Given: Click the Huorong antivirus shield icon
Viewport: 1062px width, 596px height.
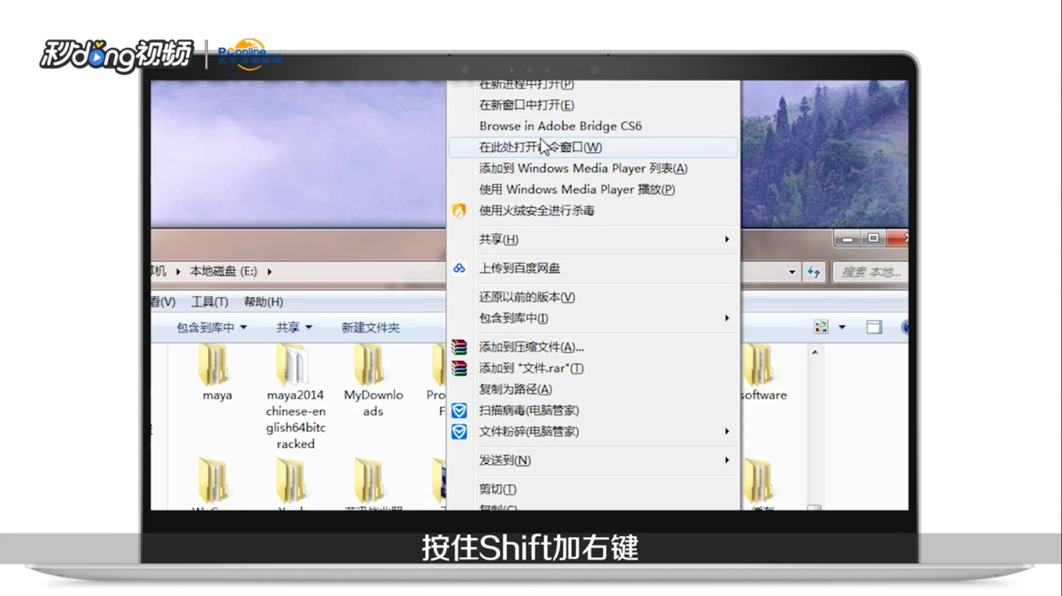Looking at the screenshot, I should pyautogui.click(x=459, y=210).
